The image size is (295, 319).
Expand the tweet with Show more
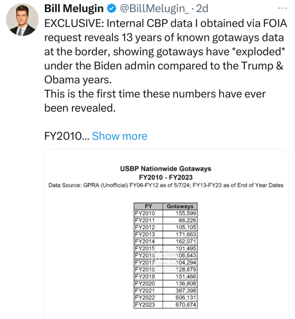(x=119, y=136)
